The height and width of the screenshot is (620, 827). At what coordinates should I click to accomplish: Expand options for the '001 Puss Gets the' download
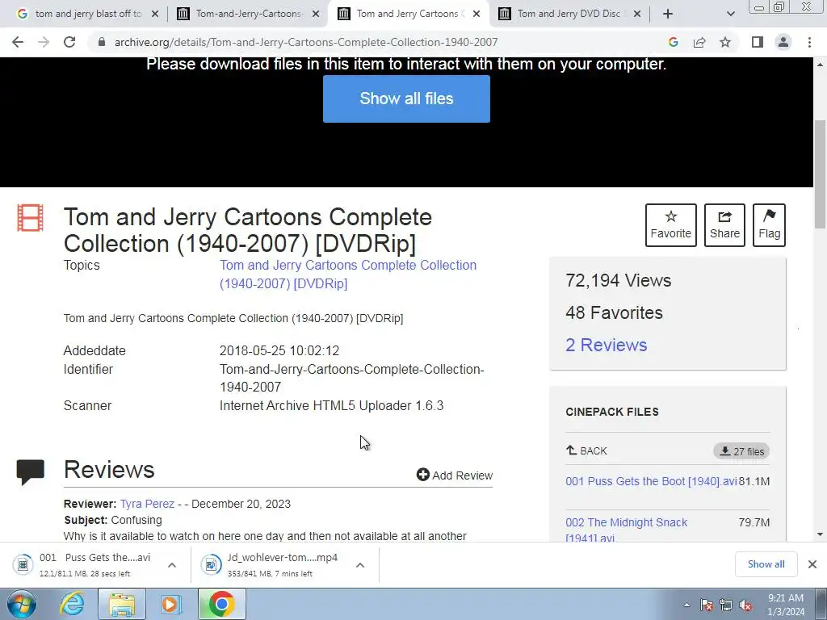(x=172, y=565)
